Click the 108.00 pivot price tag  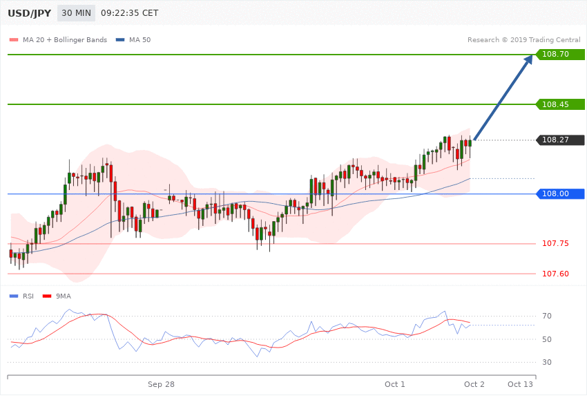(561, 194)
